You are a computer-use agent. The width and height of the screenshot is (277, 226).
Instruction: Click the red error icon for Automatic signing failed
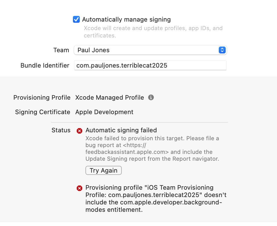point(79,131)
